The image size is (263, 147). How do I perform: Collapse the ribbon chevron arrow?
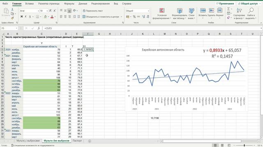click(x=261, y=23)
